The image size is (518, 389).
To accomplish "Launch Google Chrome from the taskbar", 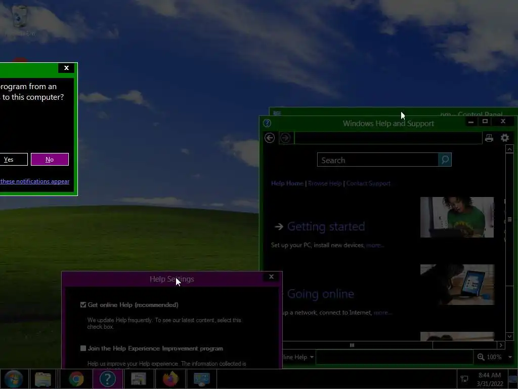I will 76,379.
